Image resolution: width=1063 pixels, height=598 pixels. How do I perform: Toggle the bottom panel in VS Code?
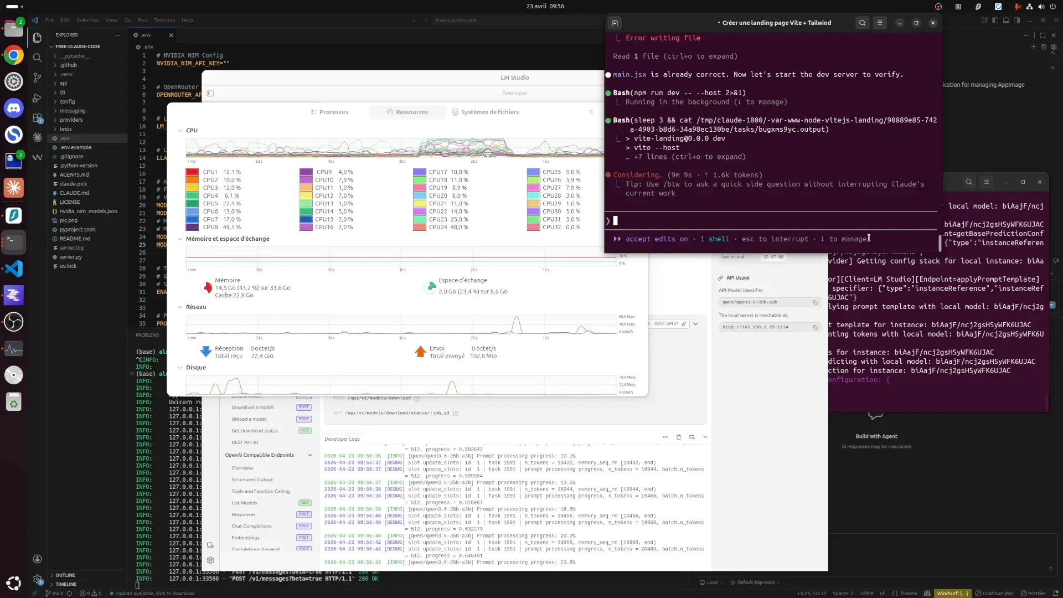point(1007,20)
